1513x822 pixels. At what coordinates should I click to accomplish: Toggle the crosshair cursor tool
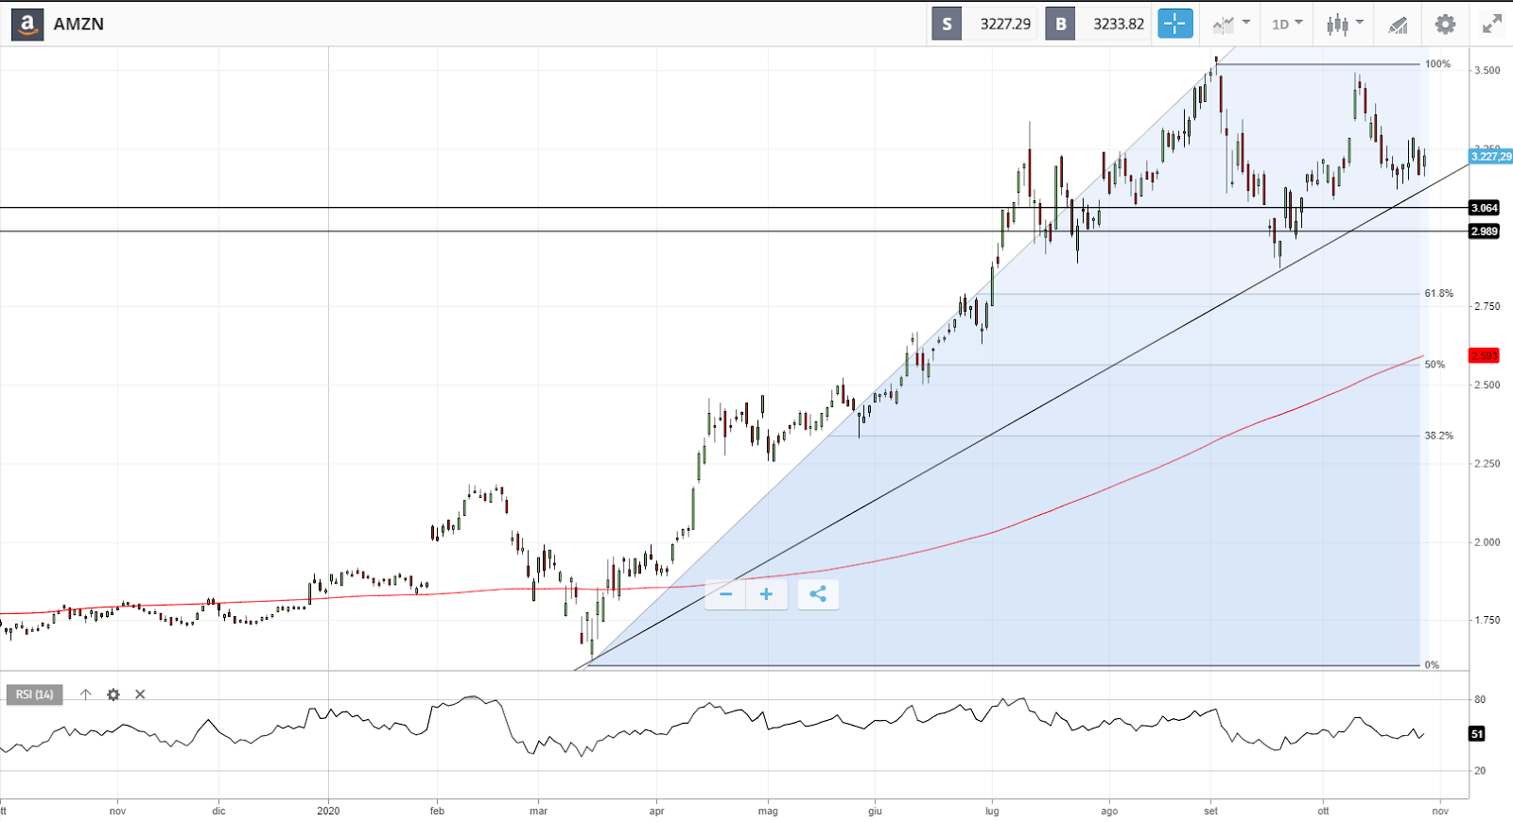click(x=1175, y=24)
